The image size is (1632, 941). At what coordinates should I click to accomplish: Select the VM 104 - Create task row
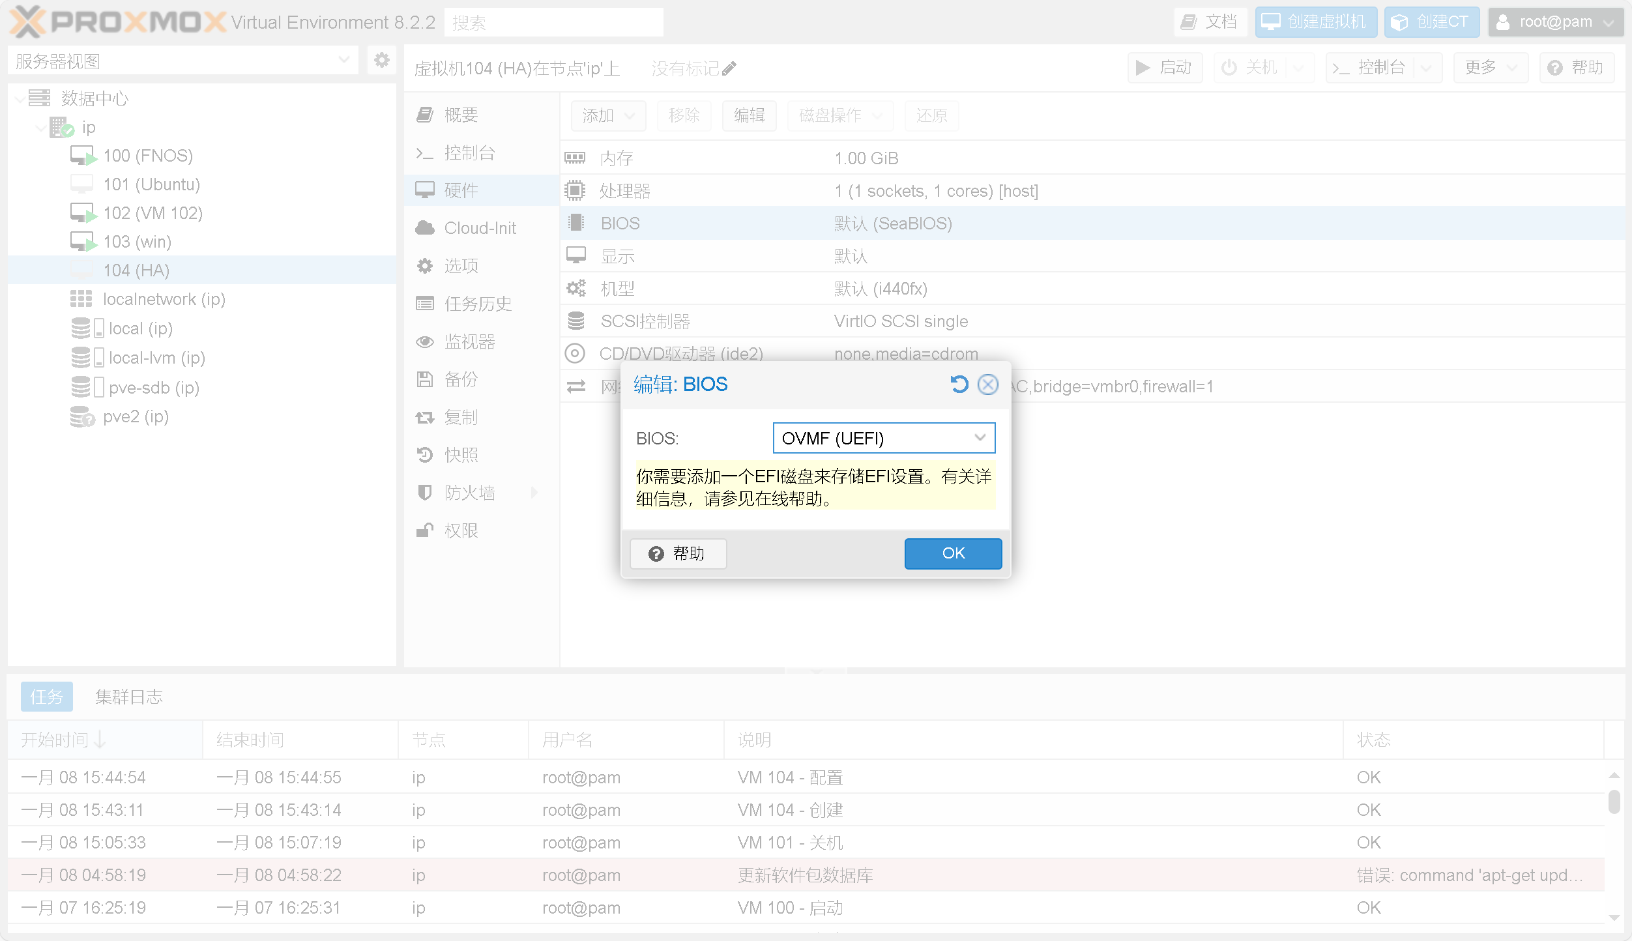tap(806, 810)
